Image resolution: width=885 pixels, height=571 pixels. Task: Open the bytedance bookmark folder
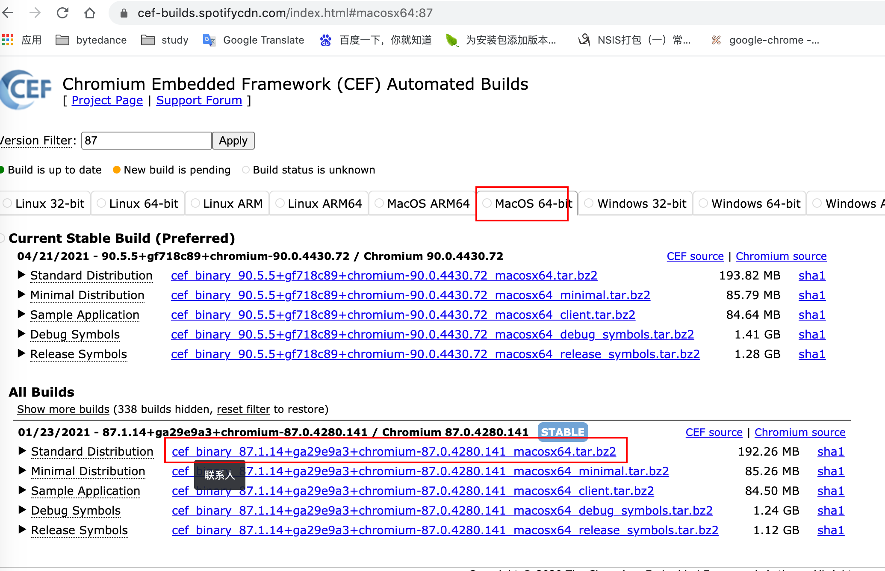91,40
